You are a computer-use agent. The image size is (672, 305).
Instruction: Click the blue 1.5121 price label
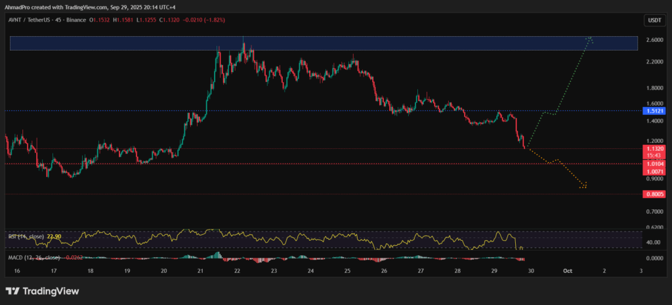coord(655,112)
